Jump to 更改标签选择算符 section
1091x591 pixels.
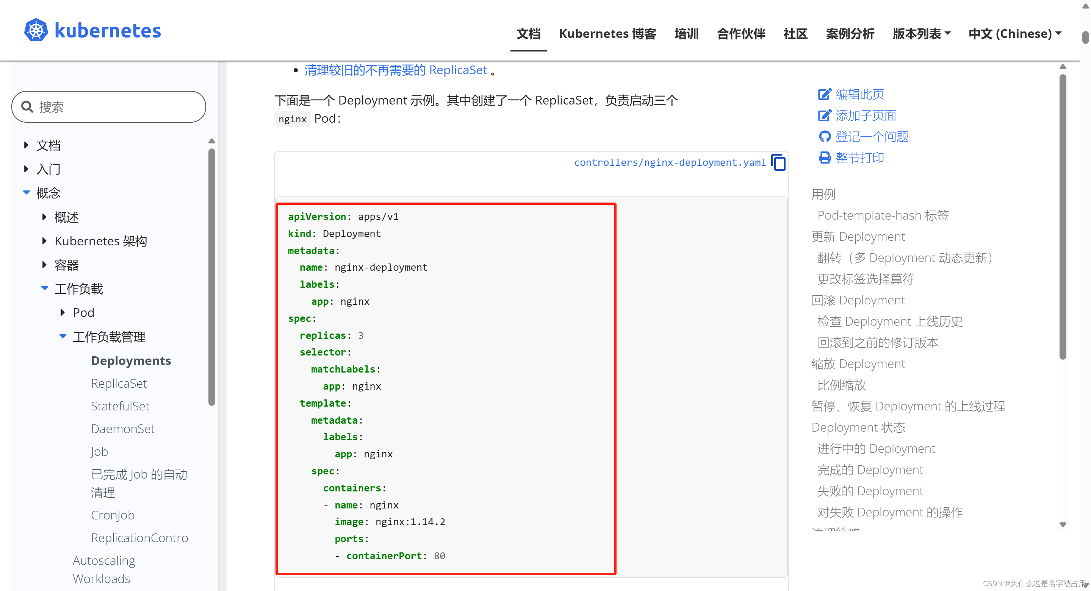866,279
